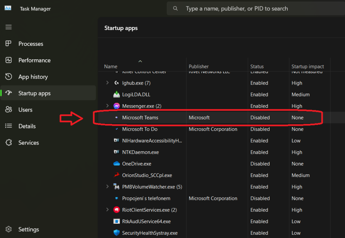The width and height of the screenshot is (345, 238).
Task: Click the LogiLDA.DLL icon
Action: tap(116, 94)
